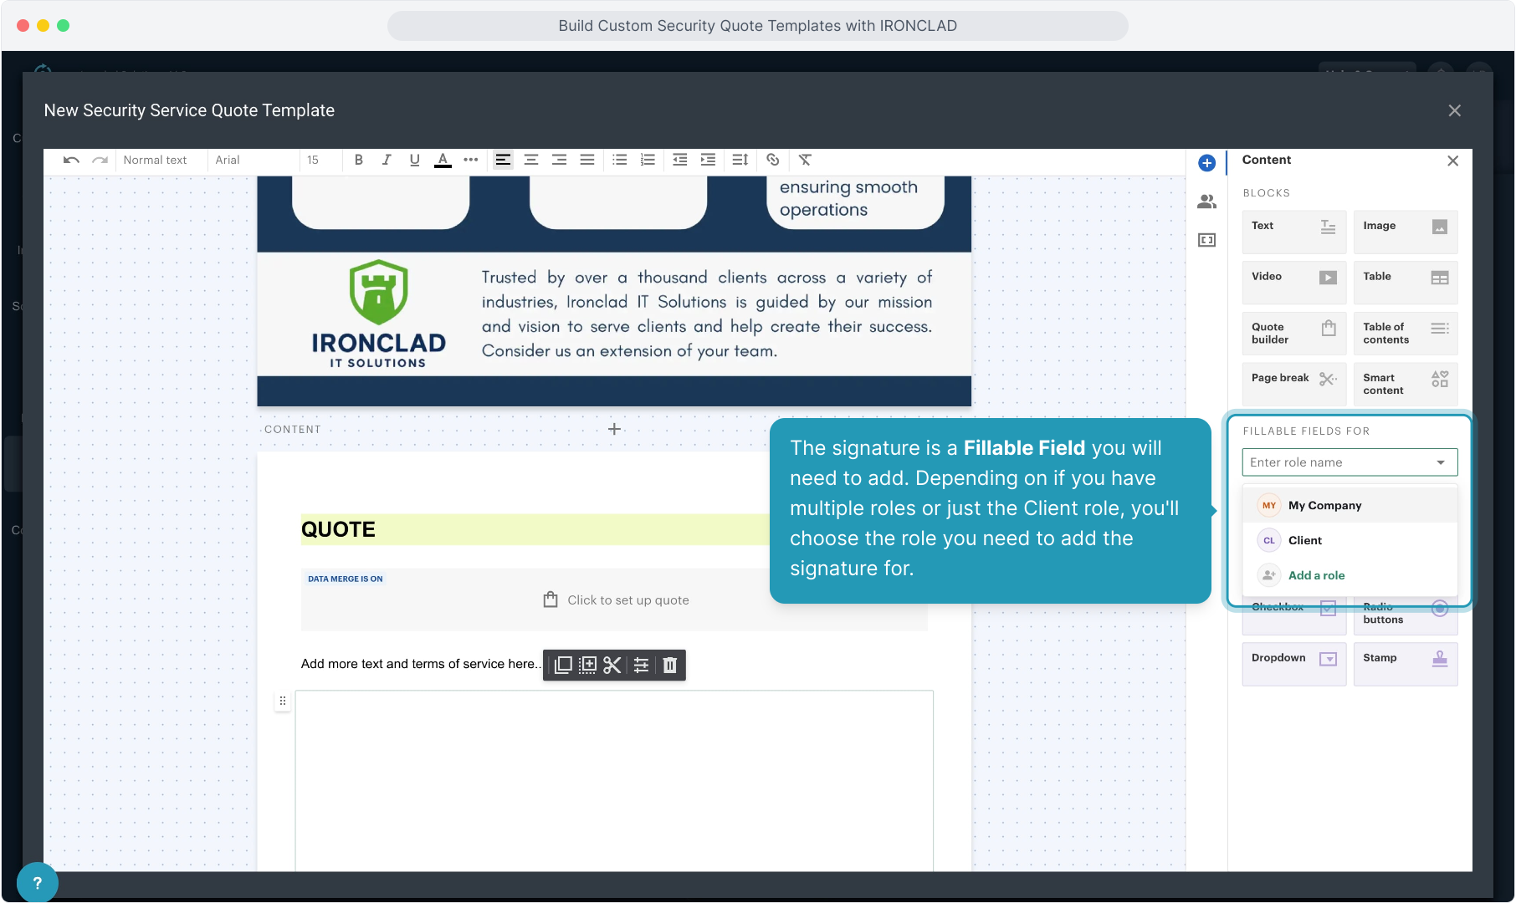This screenshot has width=1516, height=903.
Task: Toggle bold formatting
Action: point(359,160)
